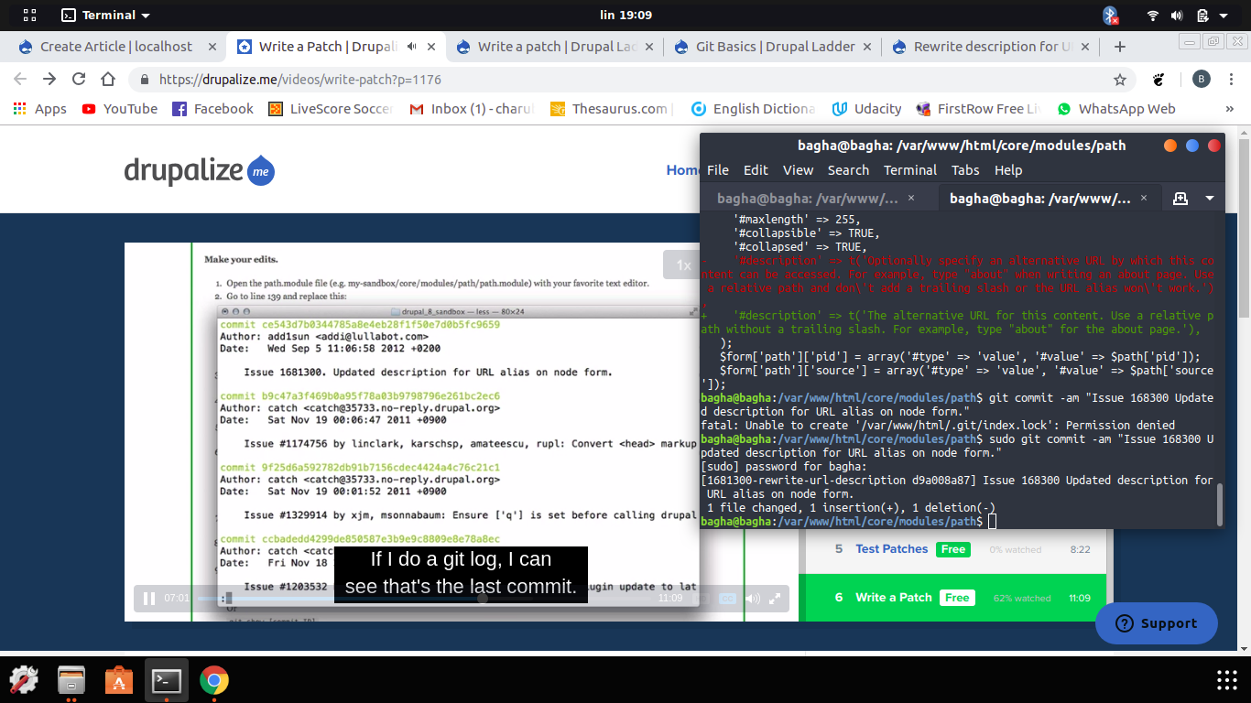Toggle HD video quality
The height and width of the screenshot is (703, 1251).
[702, 598]
